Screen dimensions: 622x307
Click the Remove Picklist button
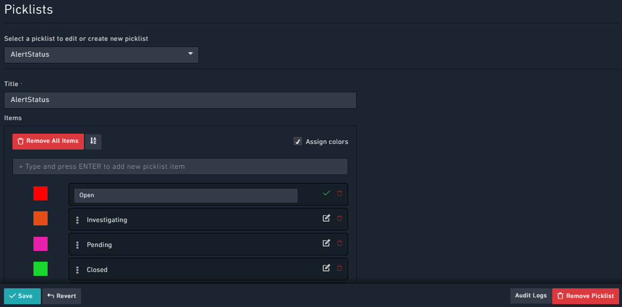pyautogui.click(x=585, y=296)
